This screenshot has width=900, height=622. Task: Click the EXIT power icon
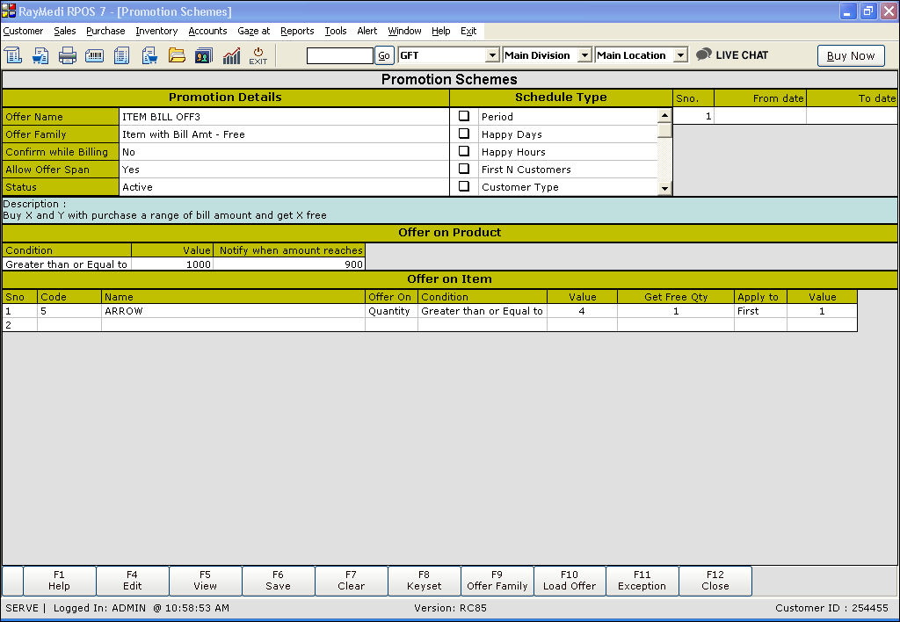pos(258,55)
